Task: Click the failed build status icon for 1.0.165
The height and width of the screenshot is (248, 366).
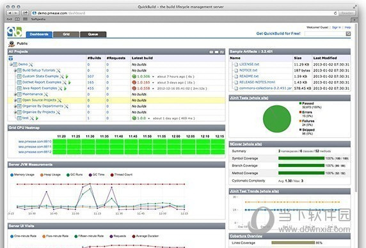Action: tap(134, 82)
